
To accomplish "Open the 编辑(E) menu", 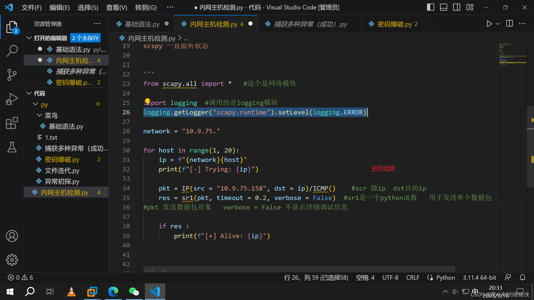I will pyautogui.click(x=60, y=7).
